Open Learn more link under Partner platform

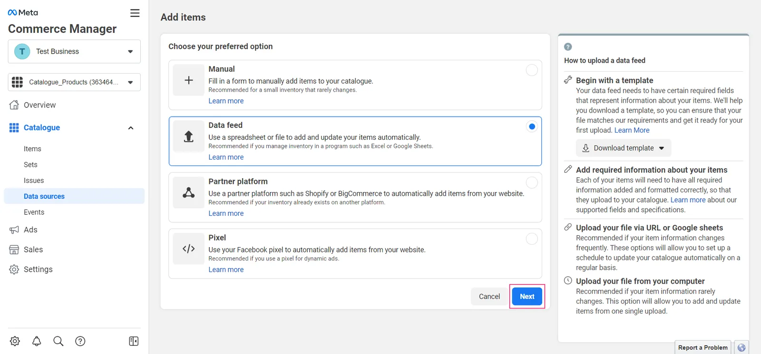[226, 213]
